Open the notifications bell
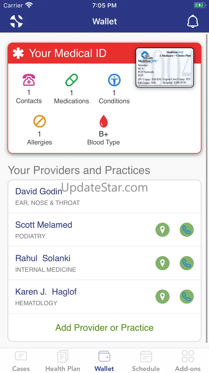Image resolution: width=209 pixels, height=373 pixels. point(193,22)
